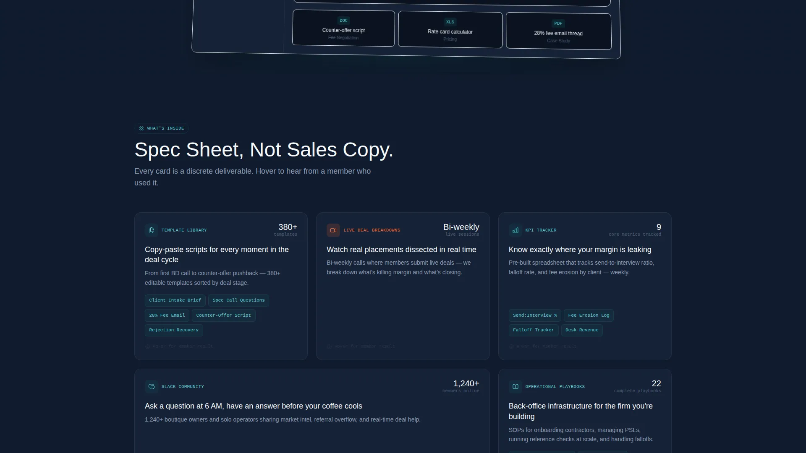Click 'Ask a question at 6 AM' heading
This screenshot has height=453, width=806.
tap(254, 406)
